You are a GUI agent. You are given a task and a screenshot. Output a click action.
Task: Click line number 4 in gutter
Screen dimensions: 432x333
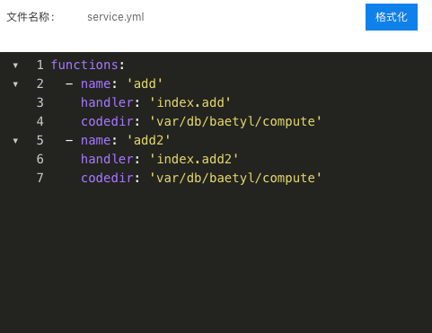tap(40, 121)
